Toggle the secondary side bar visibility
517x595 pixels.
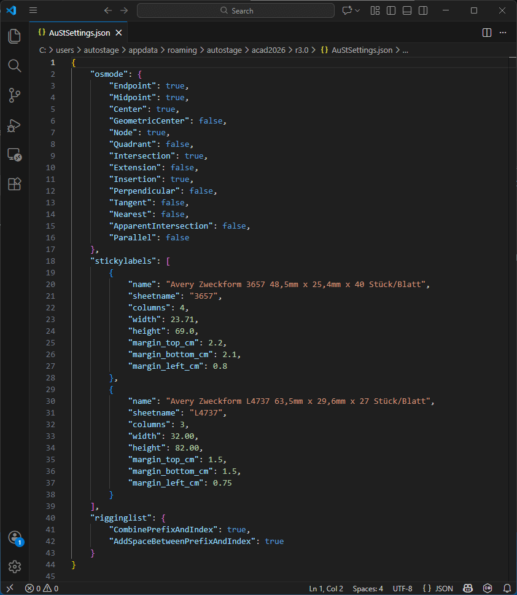[423, 10]
